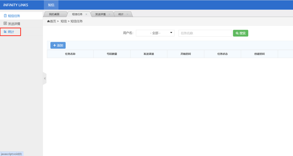Click the home icon in breadcrumb

(49, 22)
